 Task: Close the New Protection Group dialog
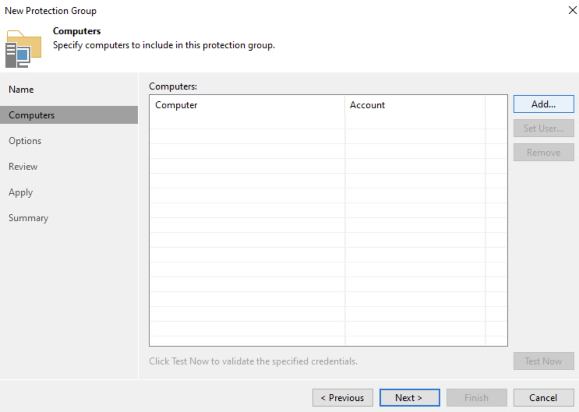(x=572, y=10)
